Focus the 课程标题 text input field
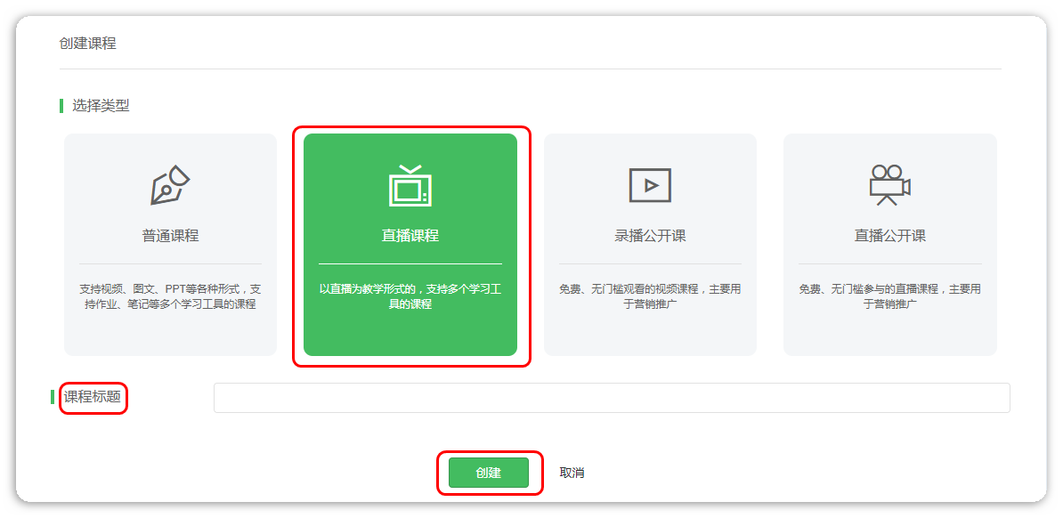 click(611, 398)
